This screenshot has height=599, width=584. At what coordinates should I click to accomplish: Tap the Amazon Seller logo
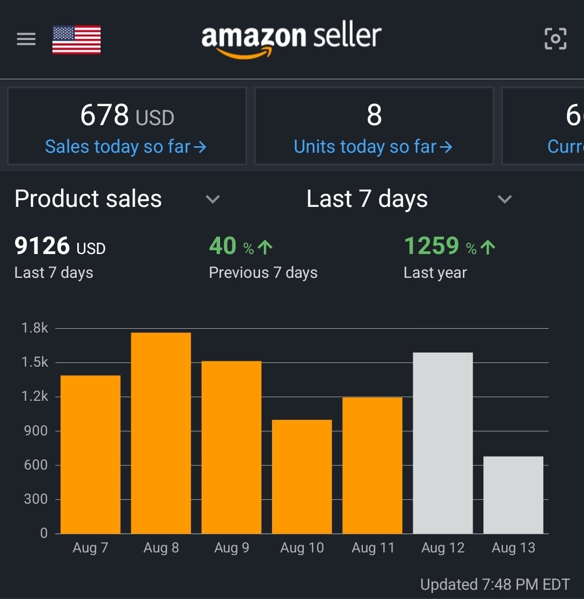coord(291,40)
